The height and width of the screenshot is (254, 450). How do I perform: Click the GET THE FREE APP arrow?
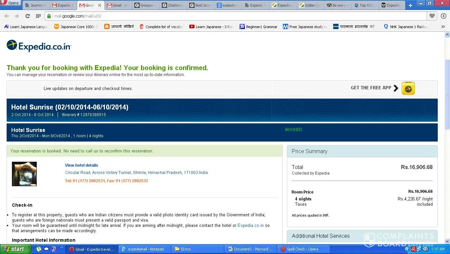(396, 88)
